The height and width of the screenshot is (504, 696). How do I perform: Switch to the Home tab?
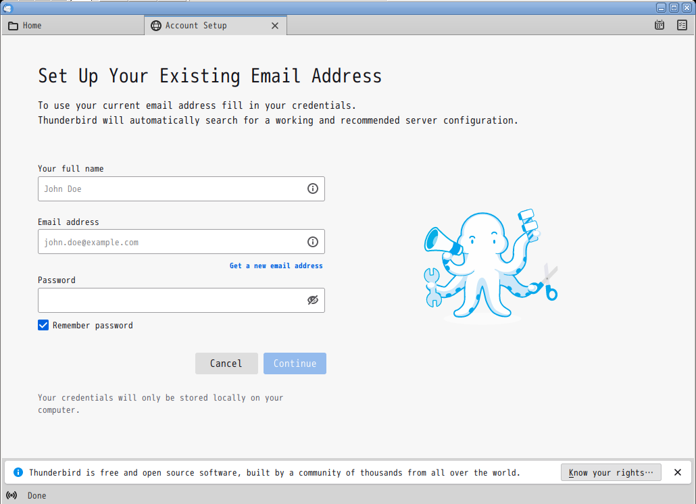(x=72, y=25)
